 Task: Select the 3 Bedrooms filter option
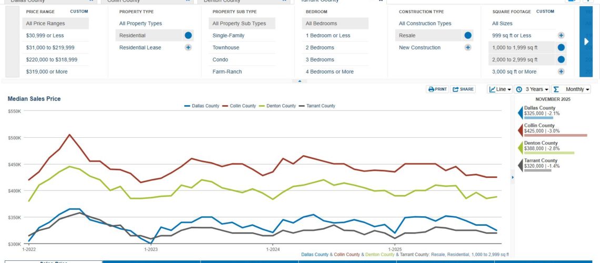click(319, 59)
